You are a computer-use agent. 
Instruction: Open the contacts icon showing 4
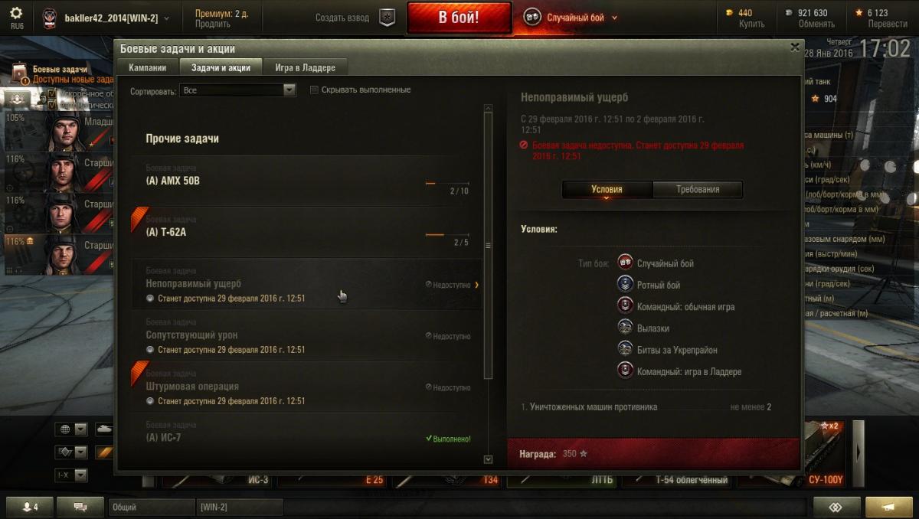point(31,507)
